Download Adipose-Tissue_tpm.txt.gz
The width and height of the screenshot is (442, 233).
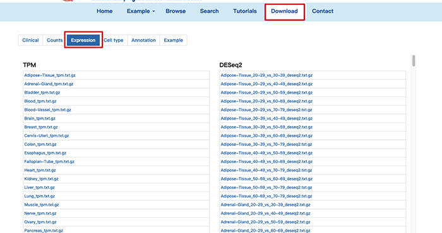(50, 76)
